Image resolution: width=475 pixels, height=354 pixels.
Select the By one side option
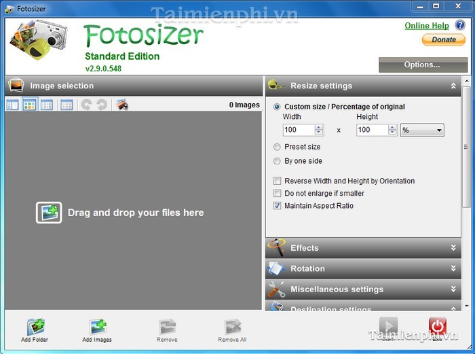[x=298, y=161]
